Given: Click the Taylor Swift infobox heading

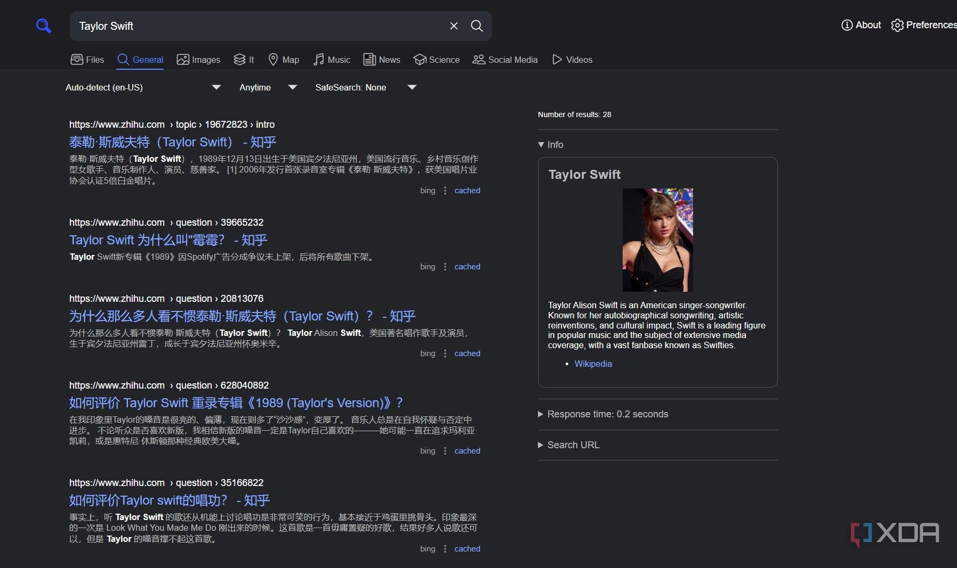Looking at the screenshot, I should [x=584, y=175].
